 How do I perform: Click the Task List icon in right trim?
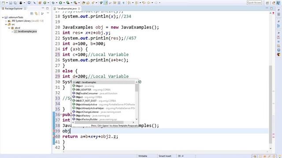278,14
